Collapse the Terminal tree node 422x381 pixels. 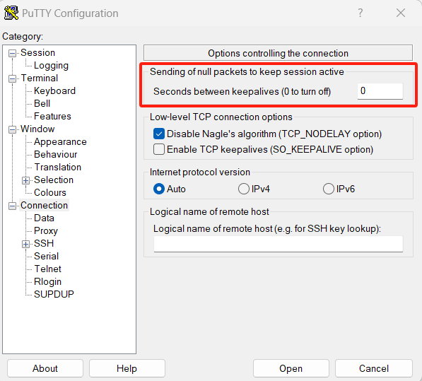coord(12,79)
